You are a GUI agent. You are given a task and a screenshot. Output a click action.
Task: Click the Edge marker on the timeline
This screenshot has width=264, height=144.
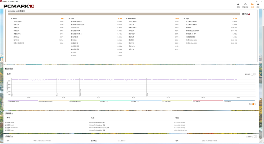pyautogui.click(x=147, y=94)
